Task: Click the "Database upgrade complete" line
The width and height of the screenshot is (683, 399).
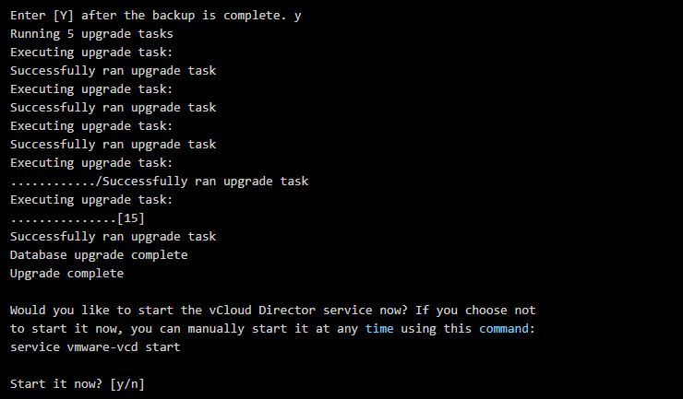Action: point(99,254)
